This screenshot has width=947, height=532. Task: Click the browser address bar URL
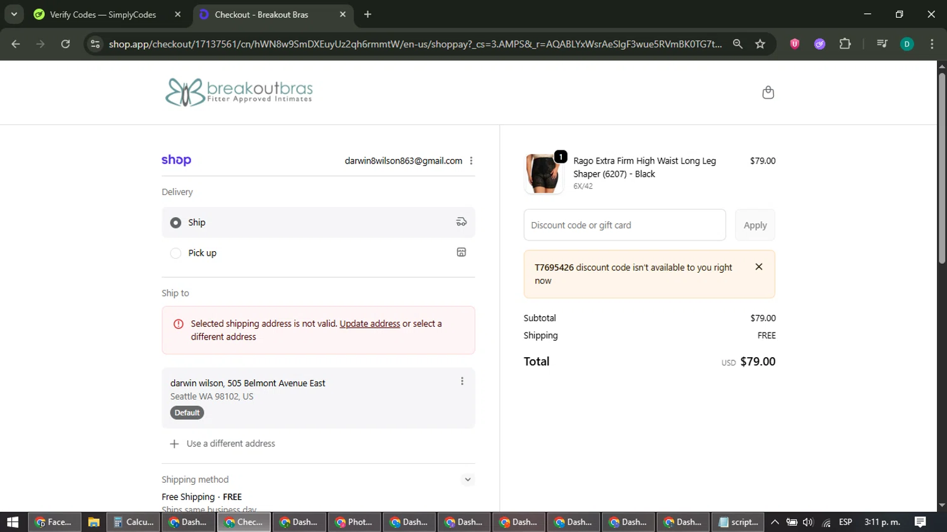click(x=415, y=44)
